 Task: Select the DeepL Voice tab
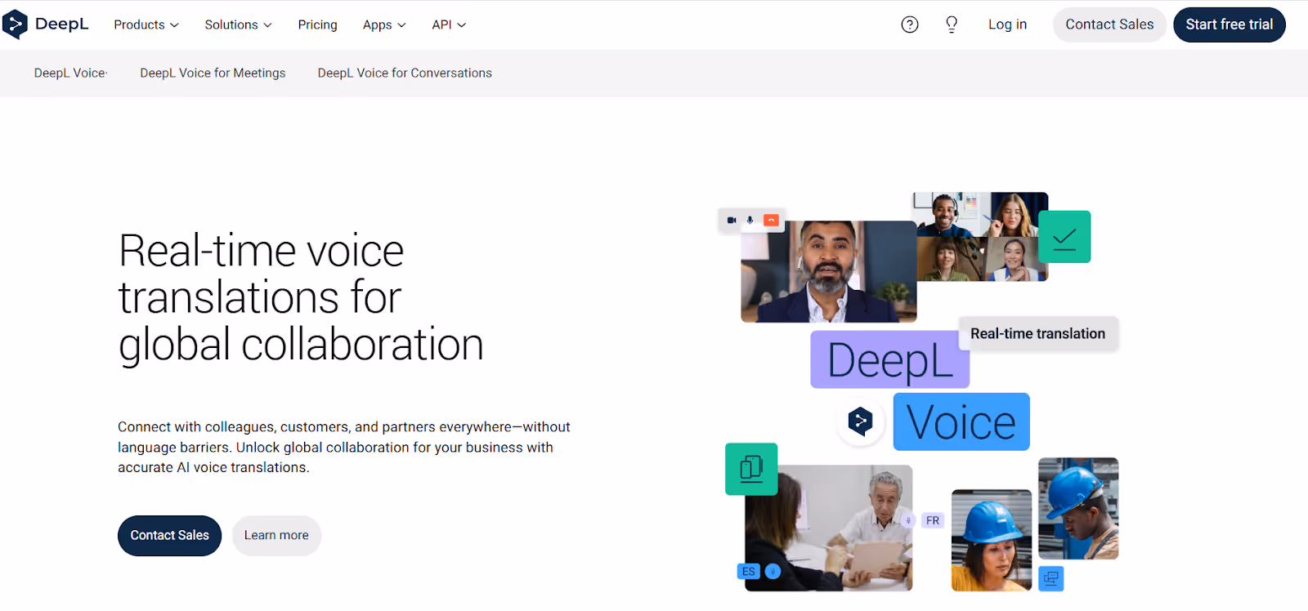pos(69,73)
